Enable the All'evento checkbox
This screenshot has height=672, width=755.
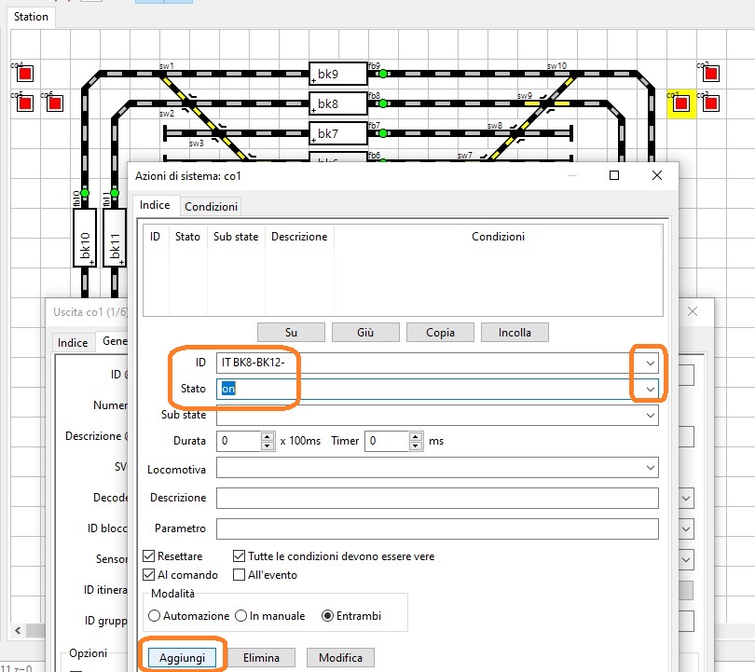pos(239,575)
